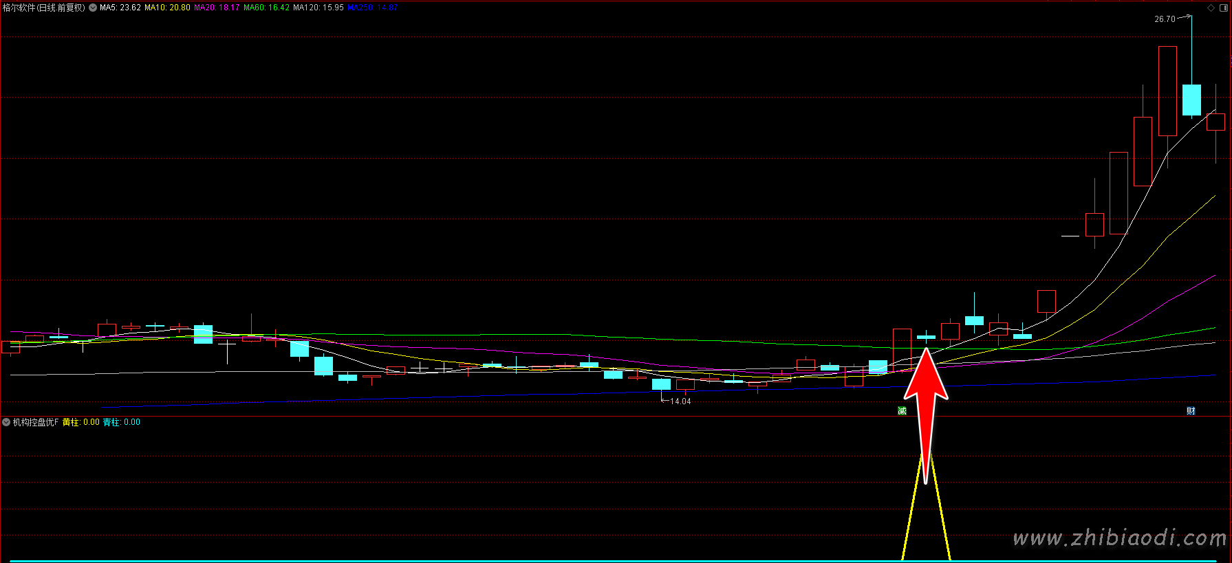Viewport: 1232px width, 563px height.
Task: Toggle the side panel icon at top-right
Action: 1223,8
